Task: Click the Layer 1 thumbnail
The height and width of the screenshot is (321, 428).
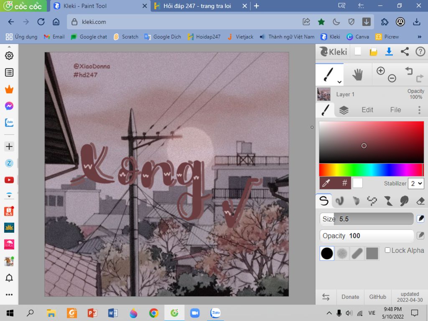Action: click(324, 94)
